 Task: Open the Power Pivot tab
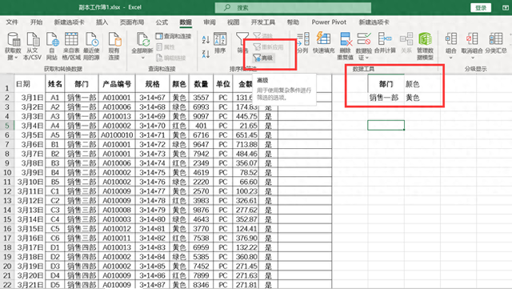point(329,22)
